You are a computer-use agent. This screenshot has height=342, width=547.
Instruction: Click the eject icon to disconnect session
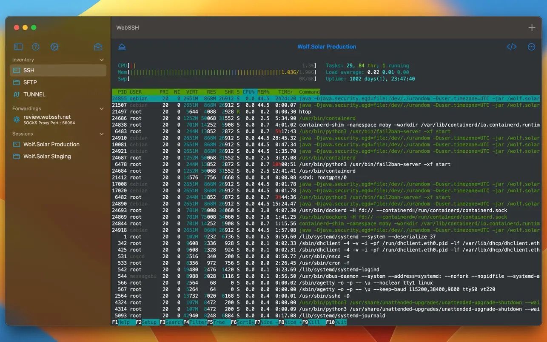(x=122, y=47)
